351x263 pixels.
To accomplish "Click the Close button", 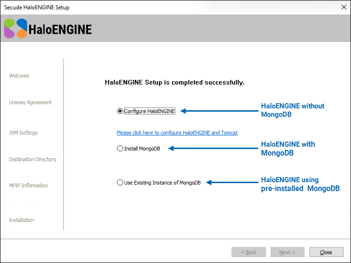I will click(x=326, y=252).
